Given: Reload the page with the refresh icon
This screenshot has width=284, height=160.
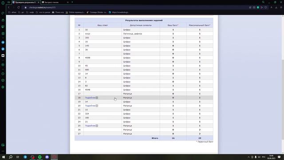Looking at the screenshot, I should pyautogui.click(x=19, y=8).
